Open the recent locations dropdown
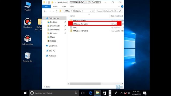 point(53,11)
